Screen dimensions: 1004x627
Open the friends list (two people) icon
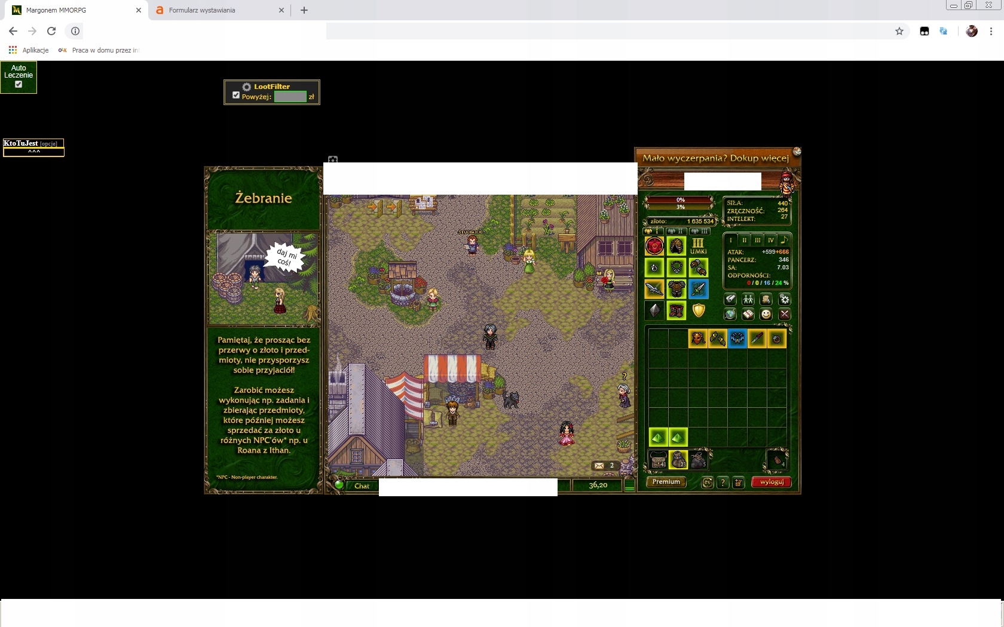pos(748,299)
